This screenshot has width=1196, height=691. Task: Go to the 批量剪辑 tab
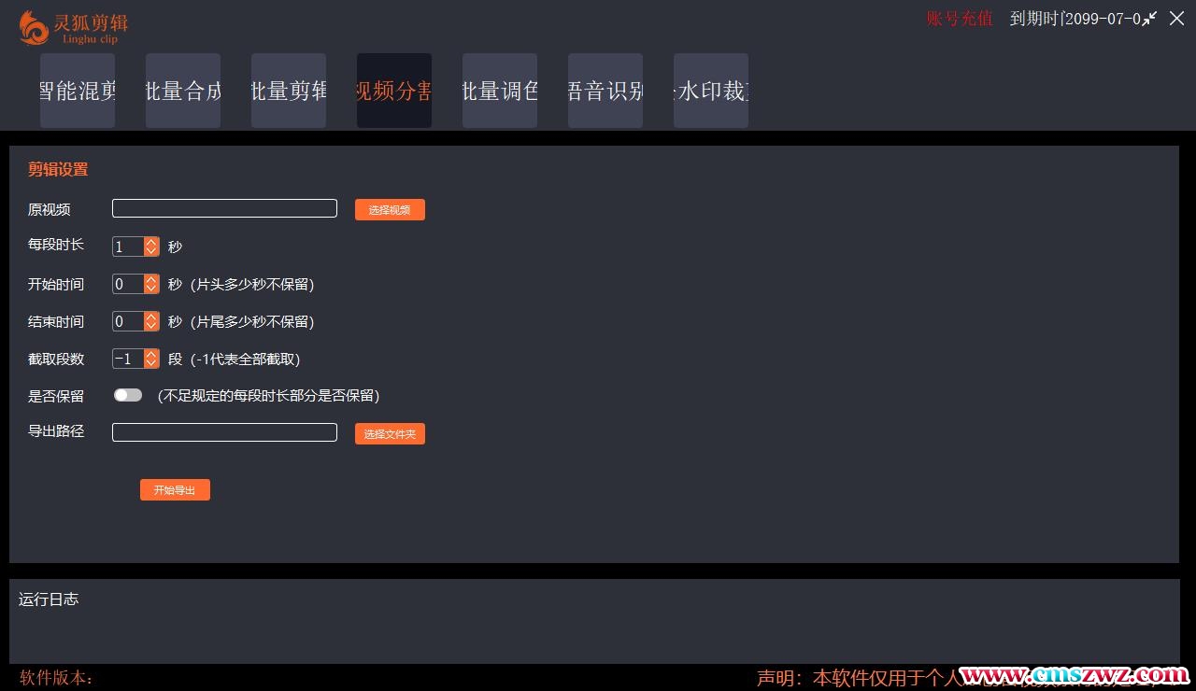coord(289,91)
